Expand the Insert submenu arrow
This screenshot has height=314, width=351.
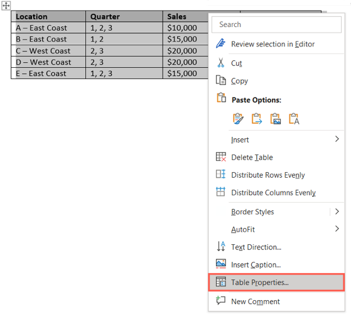pyautogui.click(x=337, y=139)
